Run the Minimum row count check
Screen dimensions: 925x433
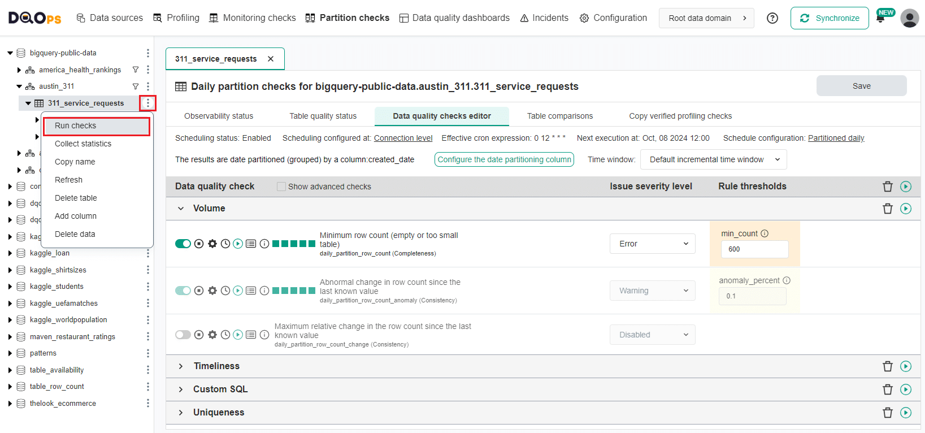(x=238, y=244)
